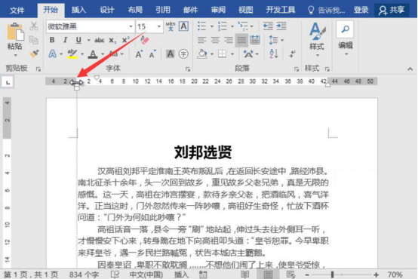
Task: Toggle Underline formatting
Action: click(x=78, y=40)
